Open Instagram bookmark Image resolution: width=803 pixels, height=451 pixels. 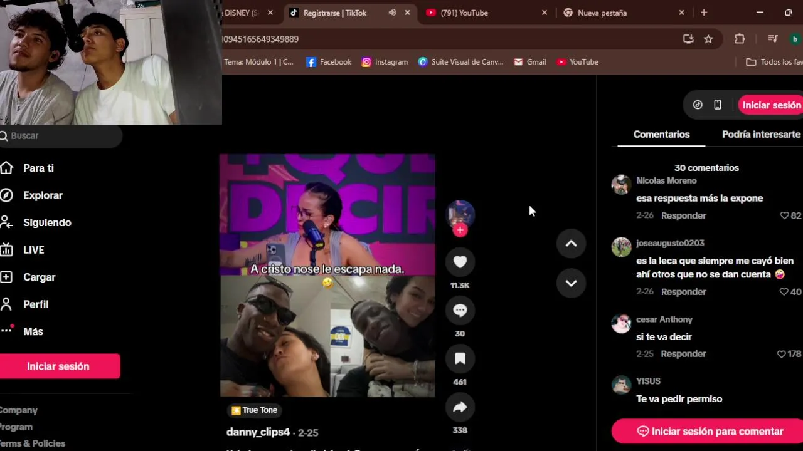385,62
